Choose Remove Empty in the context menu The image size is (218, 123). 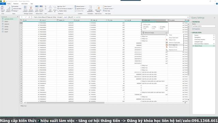pyautogui.click(x=174, y=45)
